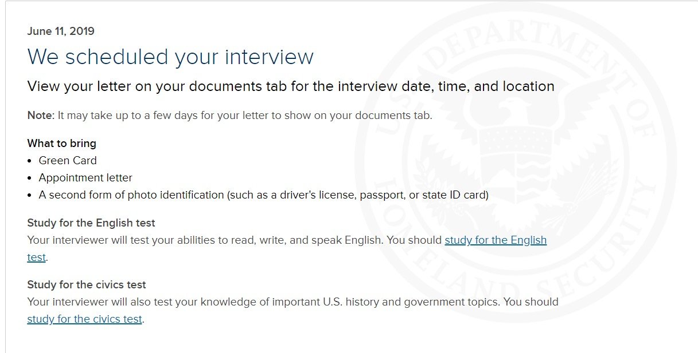Select the 'Appointment letter' list item
The width and height of the screenshot is (698, 353).
pos(85,178)
